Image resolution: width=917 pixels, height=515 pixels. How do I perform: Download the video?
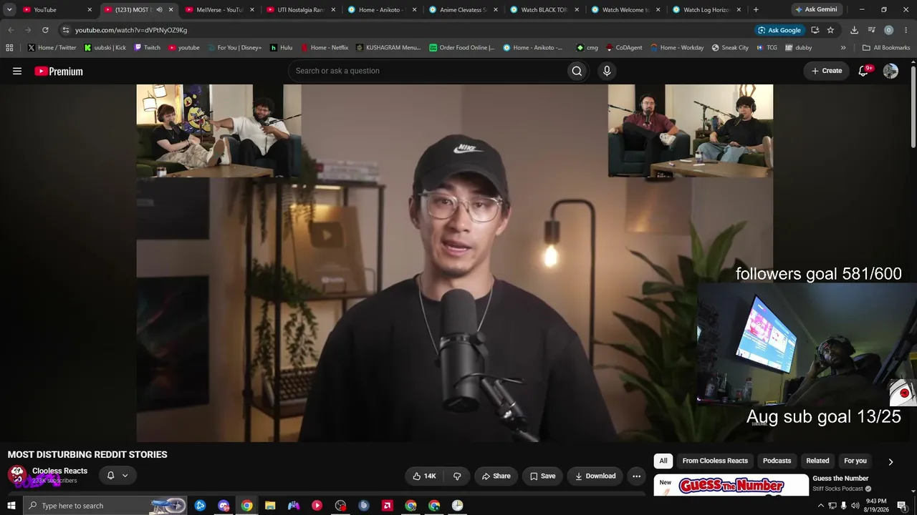[595, 476]
